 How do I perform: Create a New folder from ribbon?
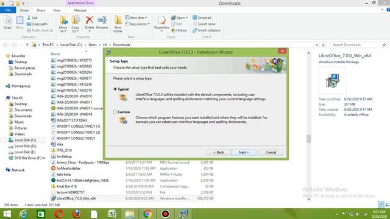[118, 24]
